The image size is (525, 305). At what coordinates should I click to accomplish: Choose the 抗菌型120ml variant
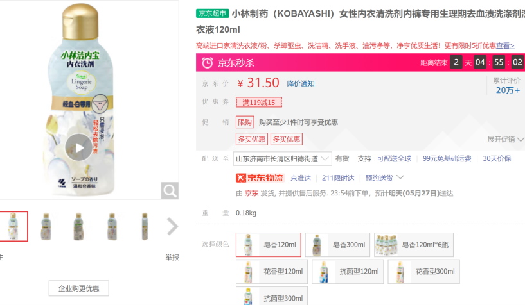[x=348, y=272]
